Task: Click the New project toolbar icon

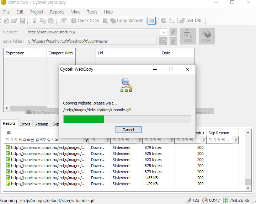Action: [x=6, y=21]
